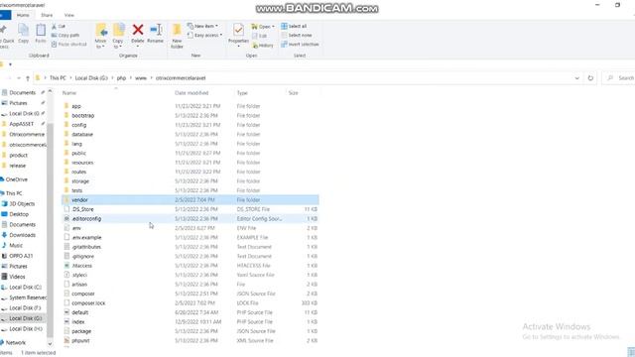Click History in the Open group

point(263,45)
